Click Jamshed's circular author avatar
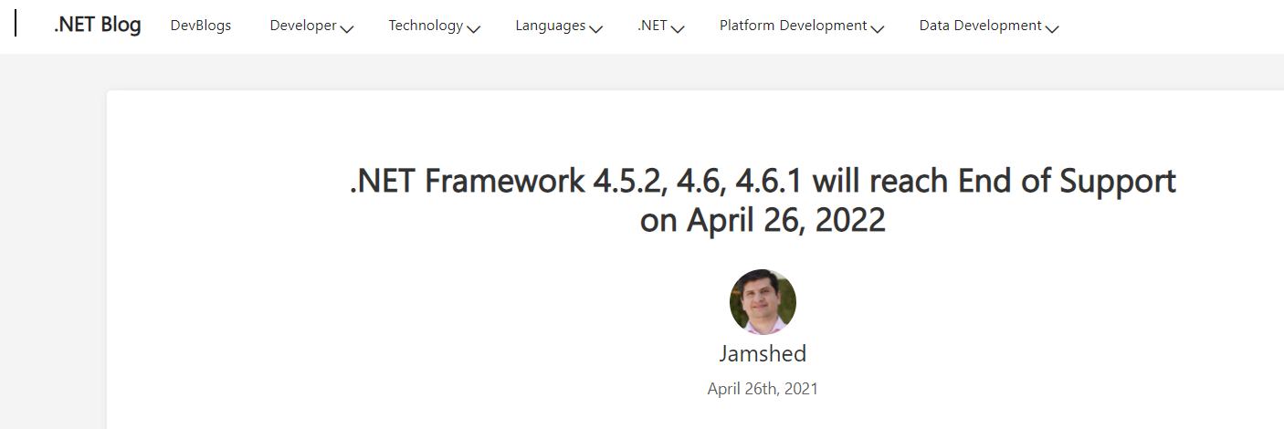Image resolution: width=1284 pixels, height=429 pixels. pyautogui.click(x=763, y=302)
